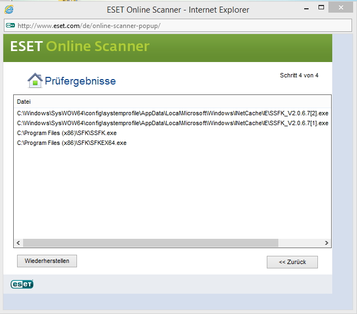Click the site icon left of the URL
Viewport: 357px width, 314px height.
coord(10,25)
